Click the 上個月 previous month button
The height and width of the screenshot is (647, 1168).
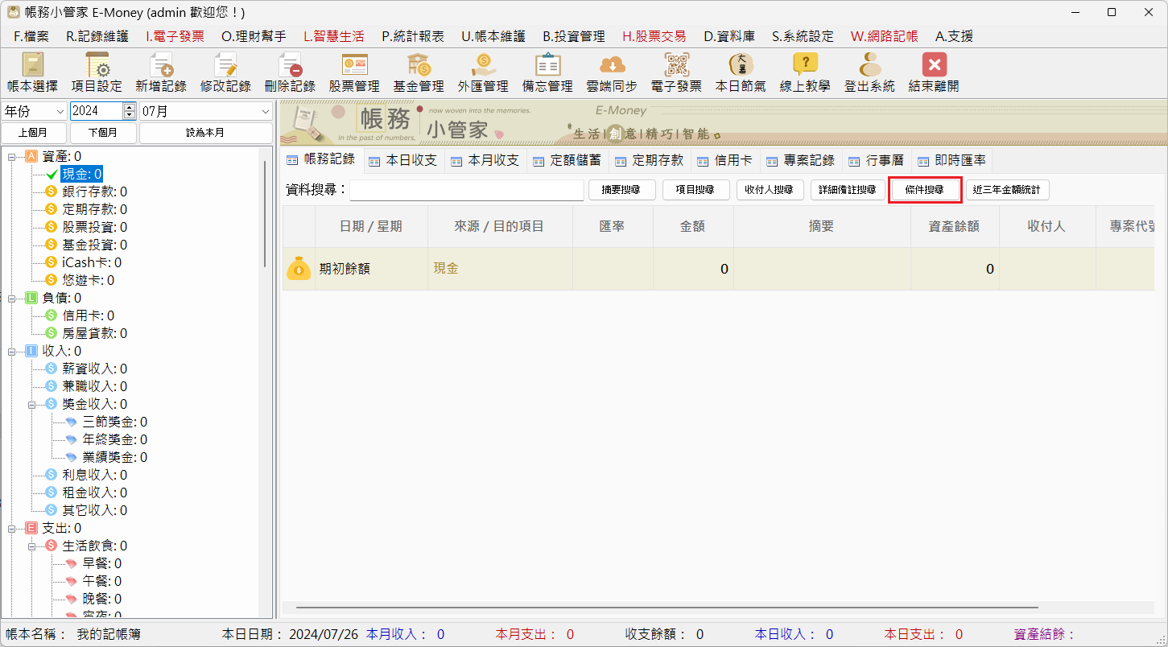[34, 133]
